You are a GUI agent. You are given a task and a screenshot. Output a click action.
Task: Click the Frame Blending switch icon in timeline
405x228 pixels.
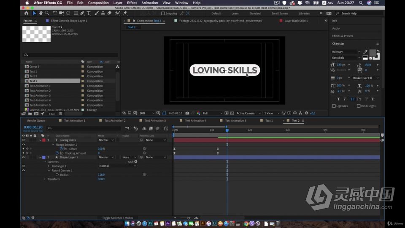pos(151,128)
